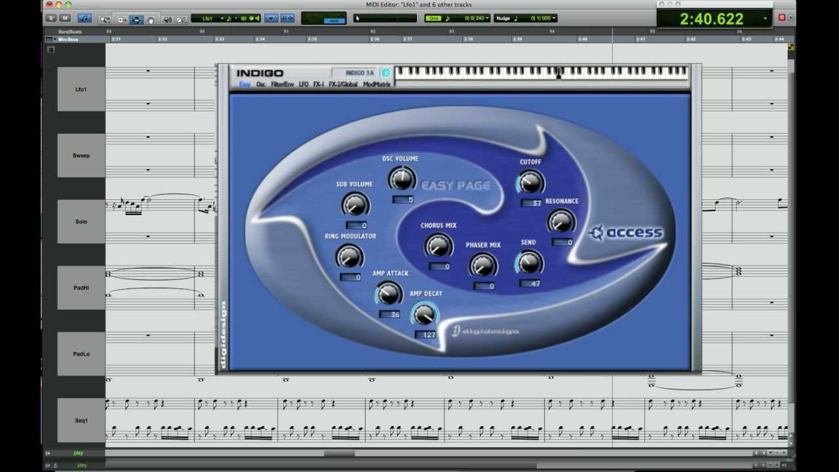Viewport: 839px width, 472px height.
Task: Select the Lfo1 track in the track list
Action: click(x=81, y=89)
